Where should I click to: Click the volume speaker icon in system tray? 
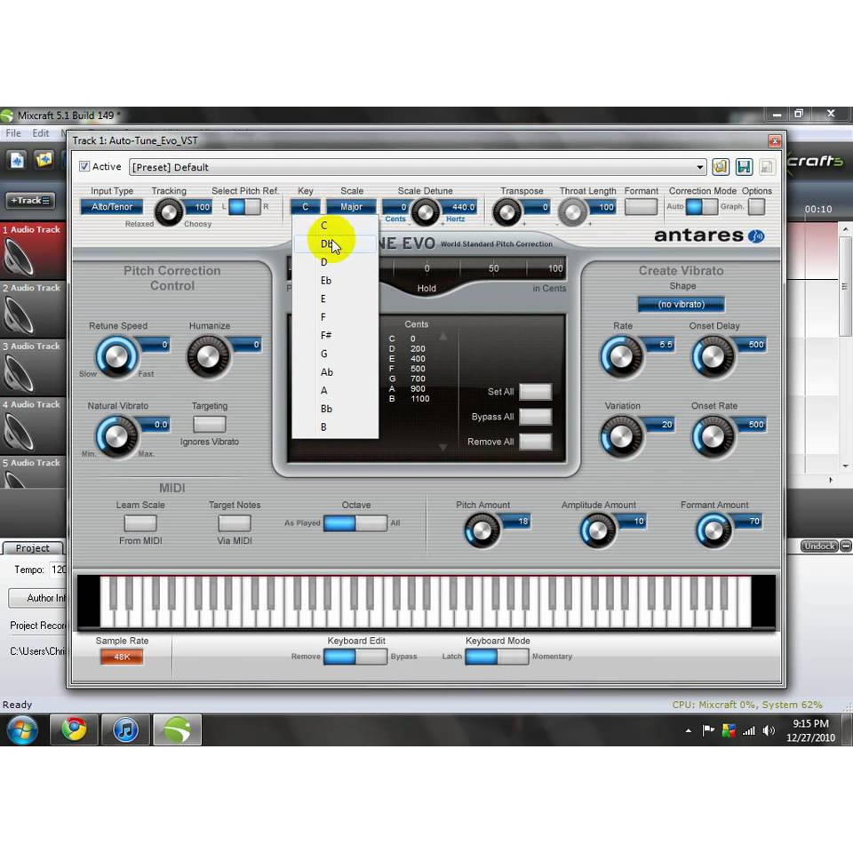coord(769,730)
